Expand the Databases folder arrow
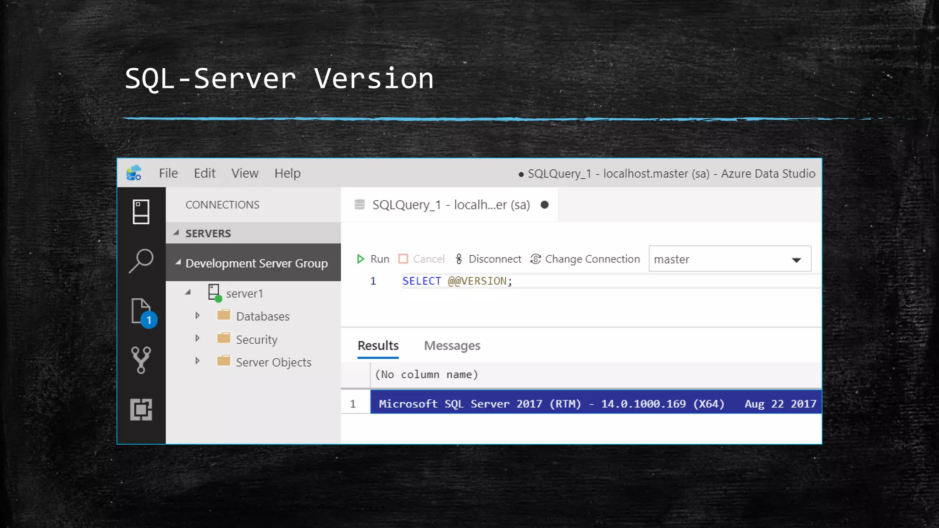The image size is (939, 528). coord(197,315)
